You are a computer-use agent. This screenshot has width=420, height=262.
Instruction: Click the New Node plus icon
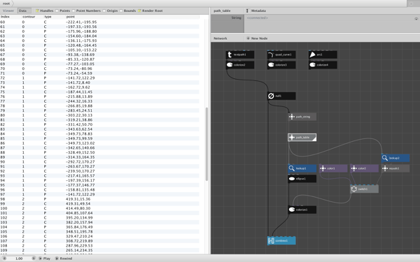pyautogui.click(x=248, y=38)
